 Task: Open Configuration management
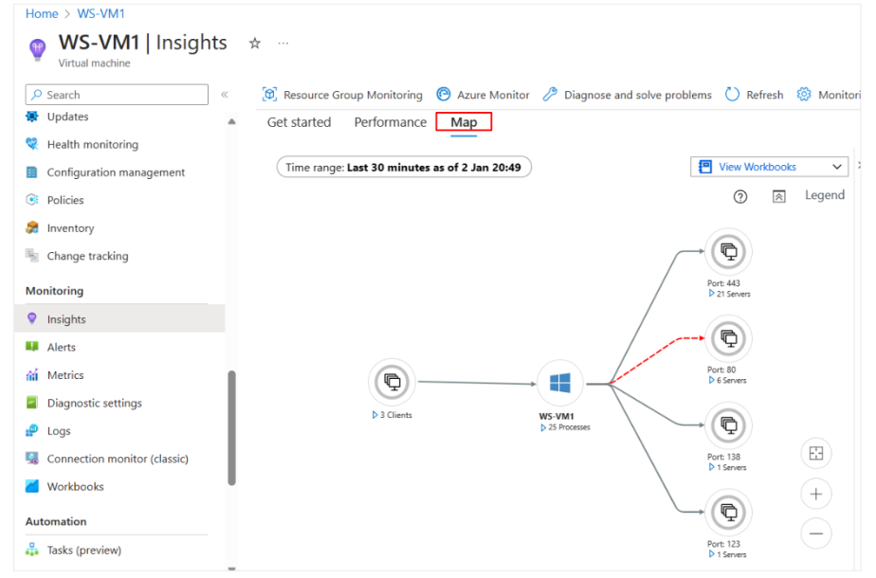tap(105, 172)
